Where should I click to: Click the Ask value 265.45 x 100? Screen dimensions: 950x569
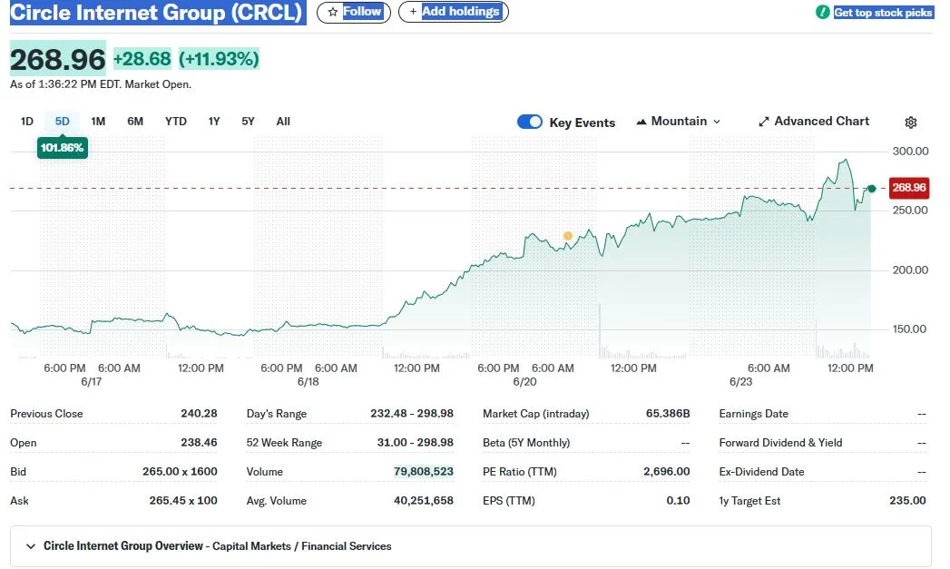pyautogui.click(x=183, y=501)
